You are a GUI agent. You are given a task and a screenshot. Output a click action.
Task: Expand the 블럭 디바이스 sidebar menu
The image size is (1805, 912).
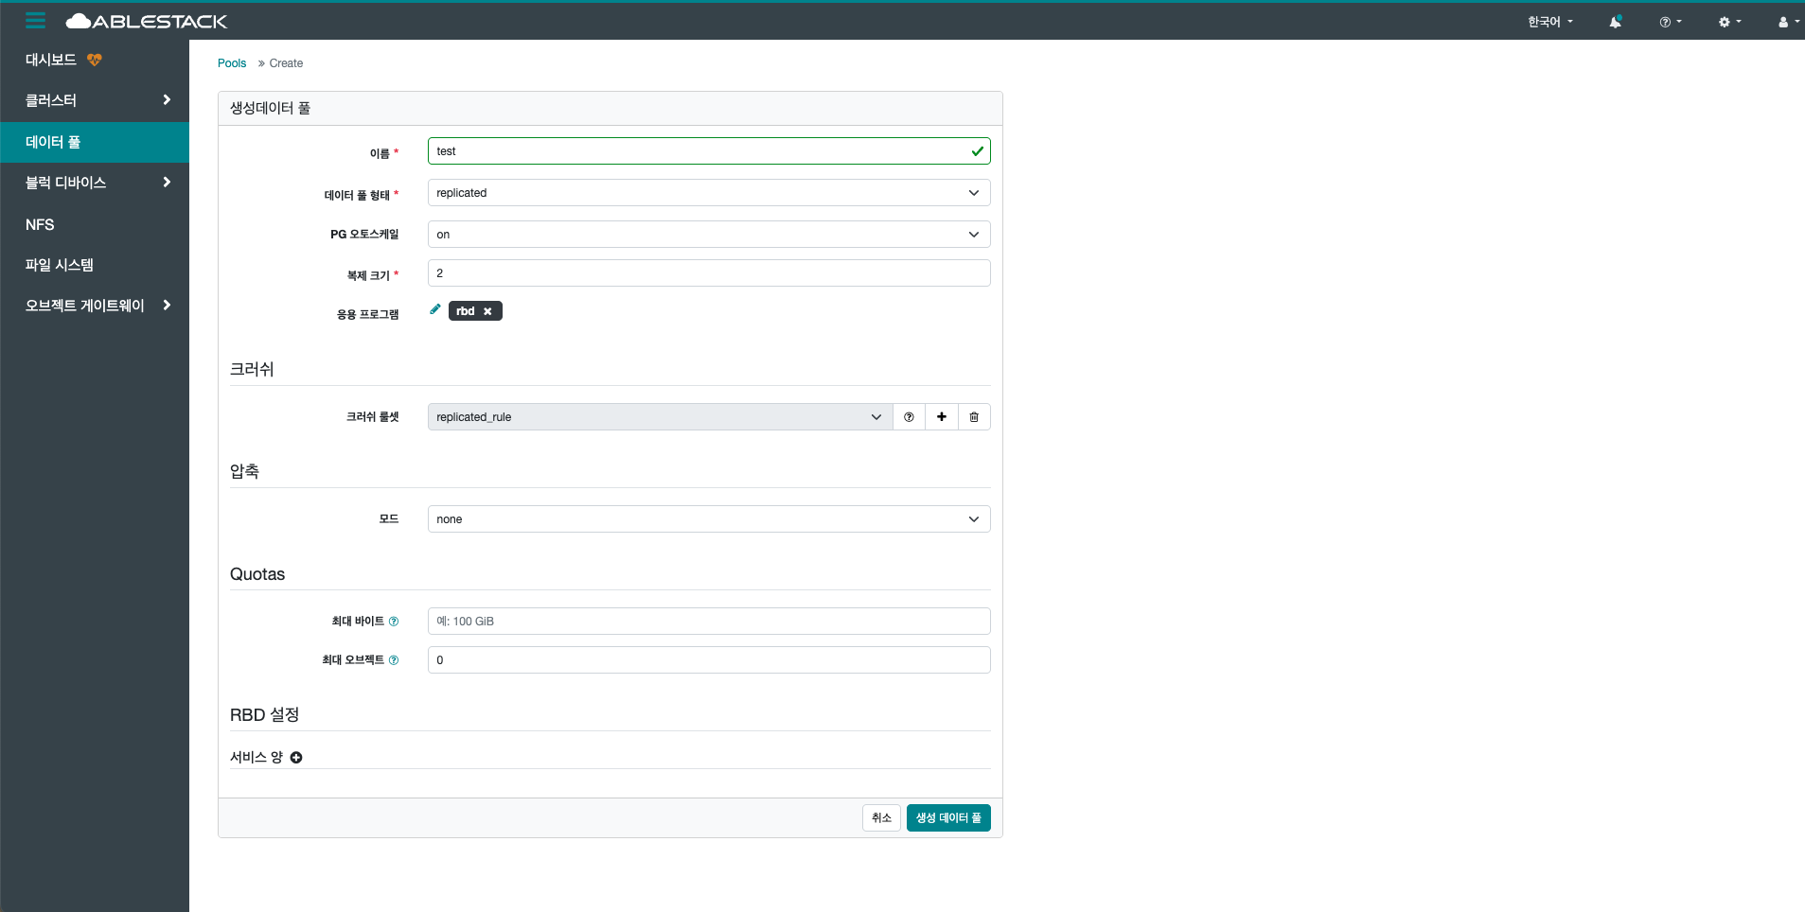click(x=95, y=183)
